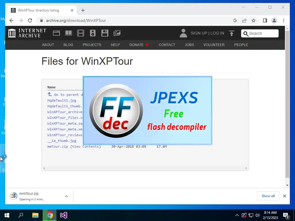Click the page scrollbar down arrow

point(287,185)
